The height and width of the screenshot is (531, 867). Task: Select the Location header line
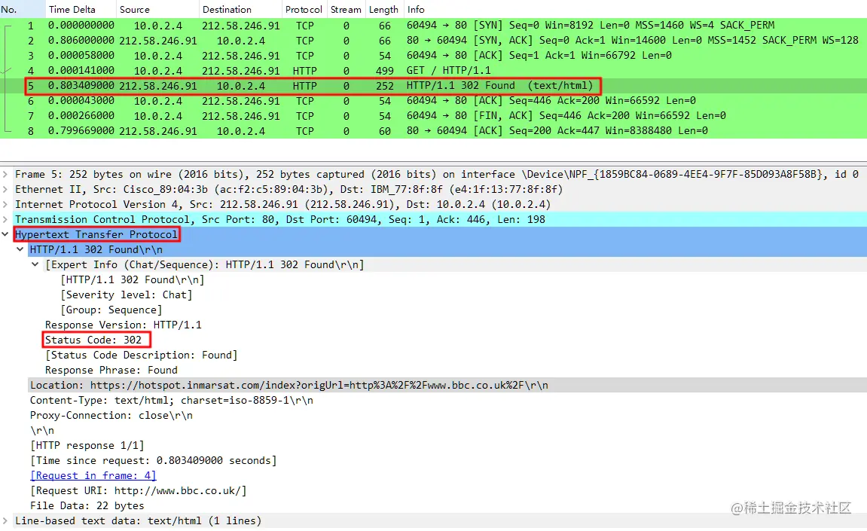pyautogui.click(x=289, y=385)
